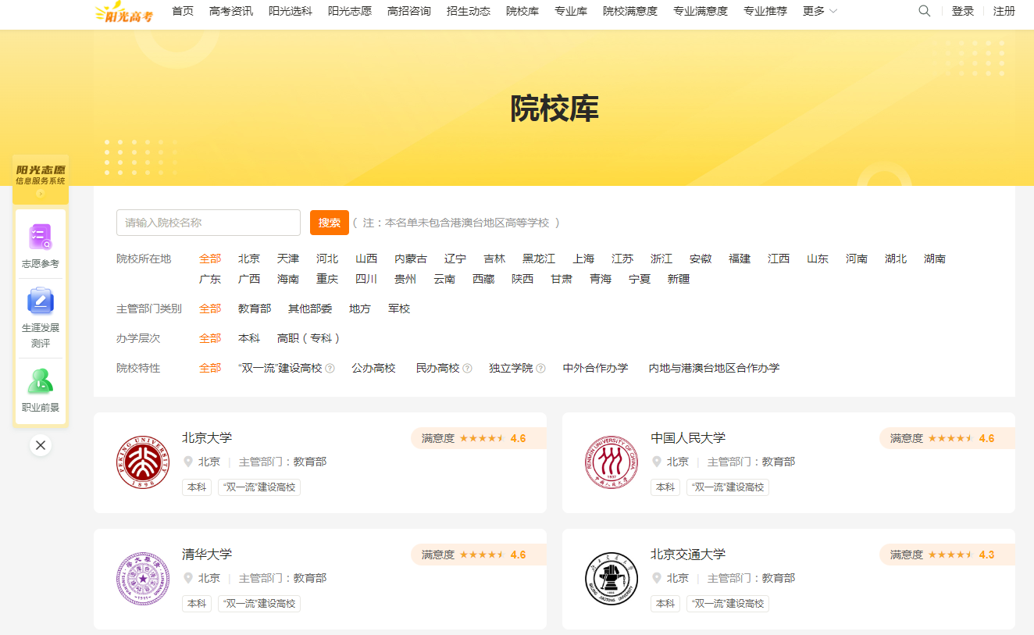Filter location by 广东
Viewport: 1034px width, 635px height.
(210, 279)
